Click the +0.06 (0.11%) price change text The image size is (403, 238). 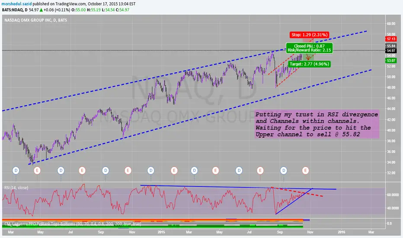(57, 10)
